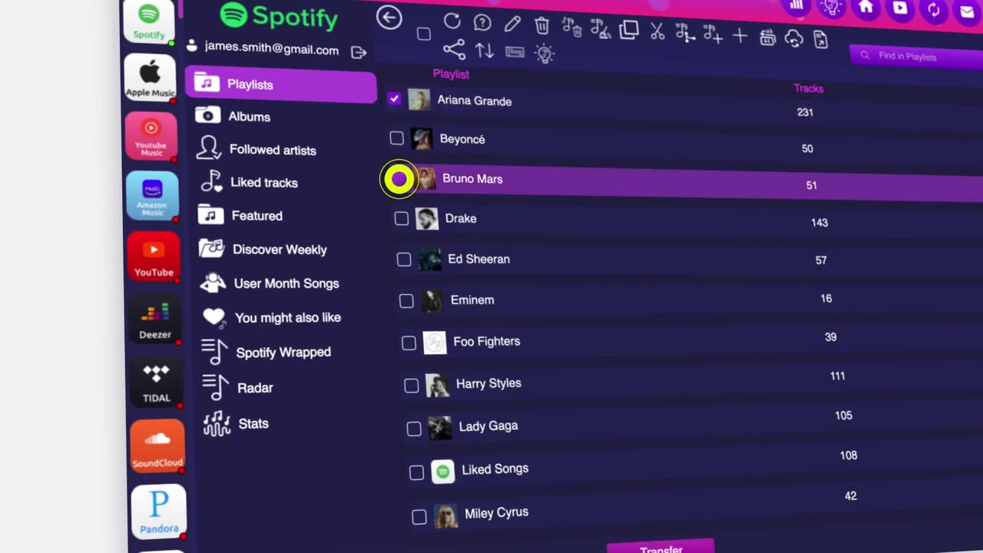Click the up-down sort arrows icon
Viewport: 983px width, 553px height.
485,51
